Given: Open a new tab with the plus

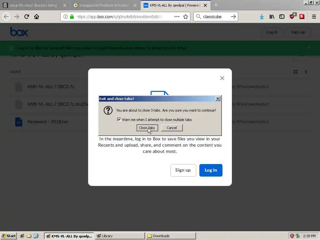Looking at the screenshot, I should 216,5.
